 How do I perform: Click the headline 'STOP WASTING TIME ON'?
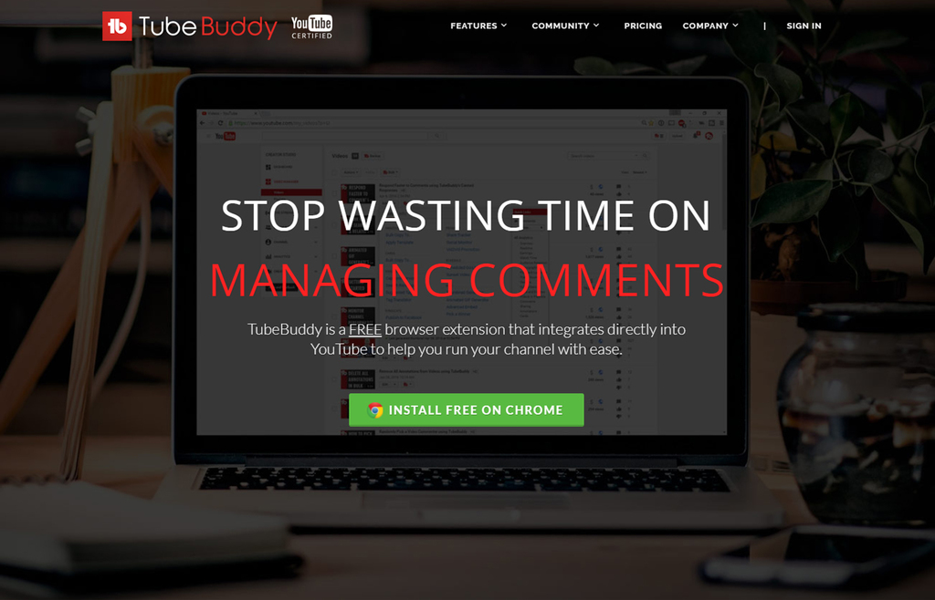(466, 215)
